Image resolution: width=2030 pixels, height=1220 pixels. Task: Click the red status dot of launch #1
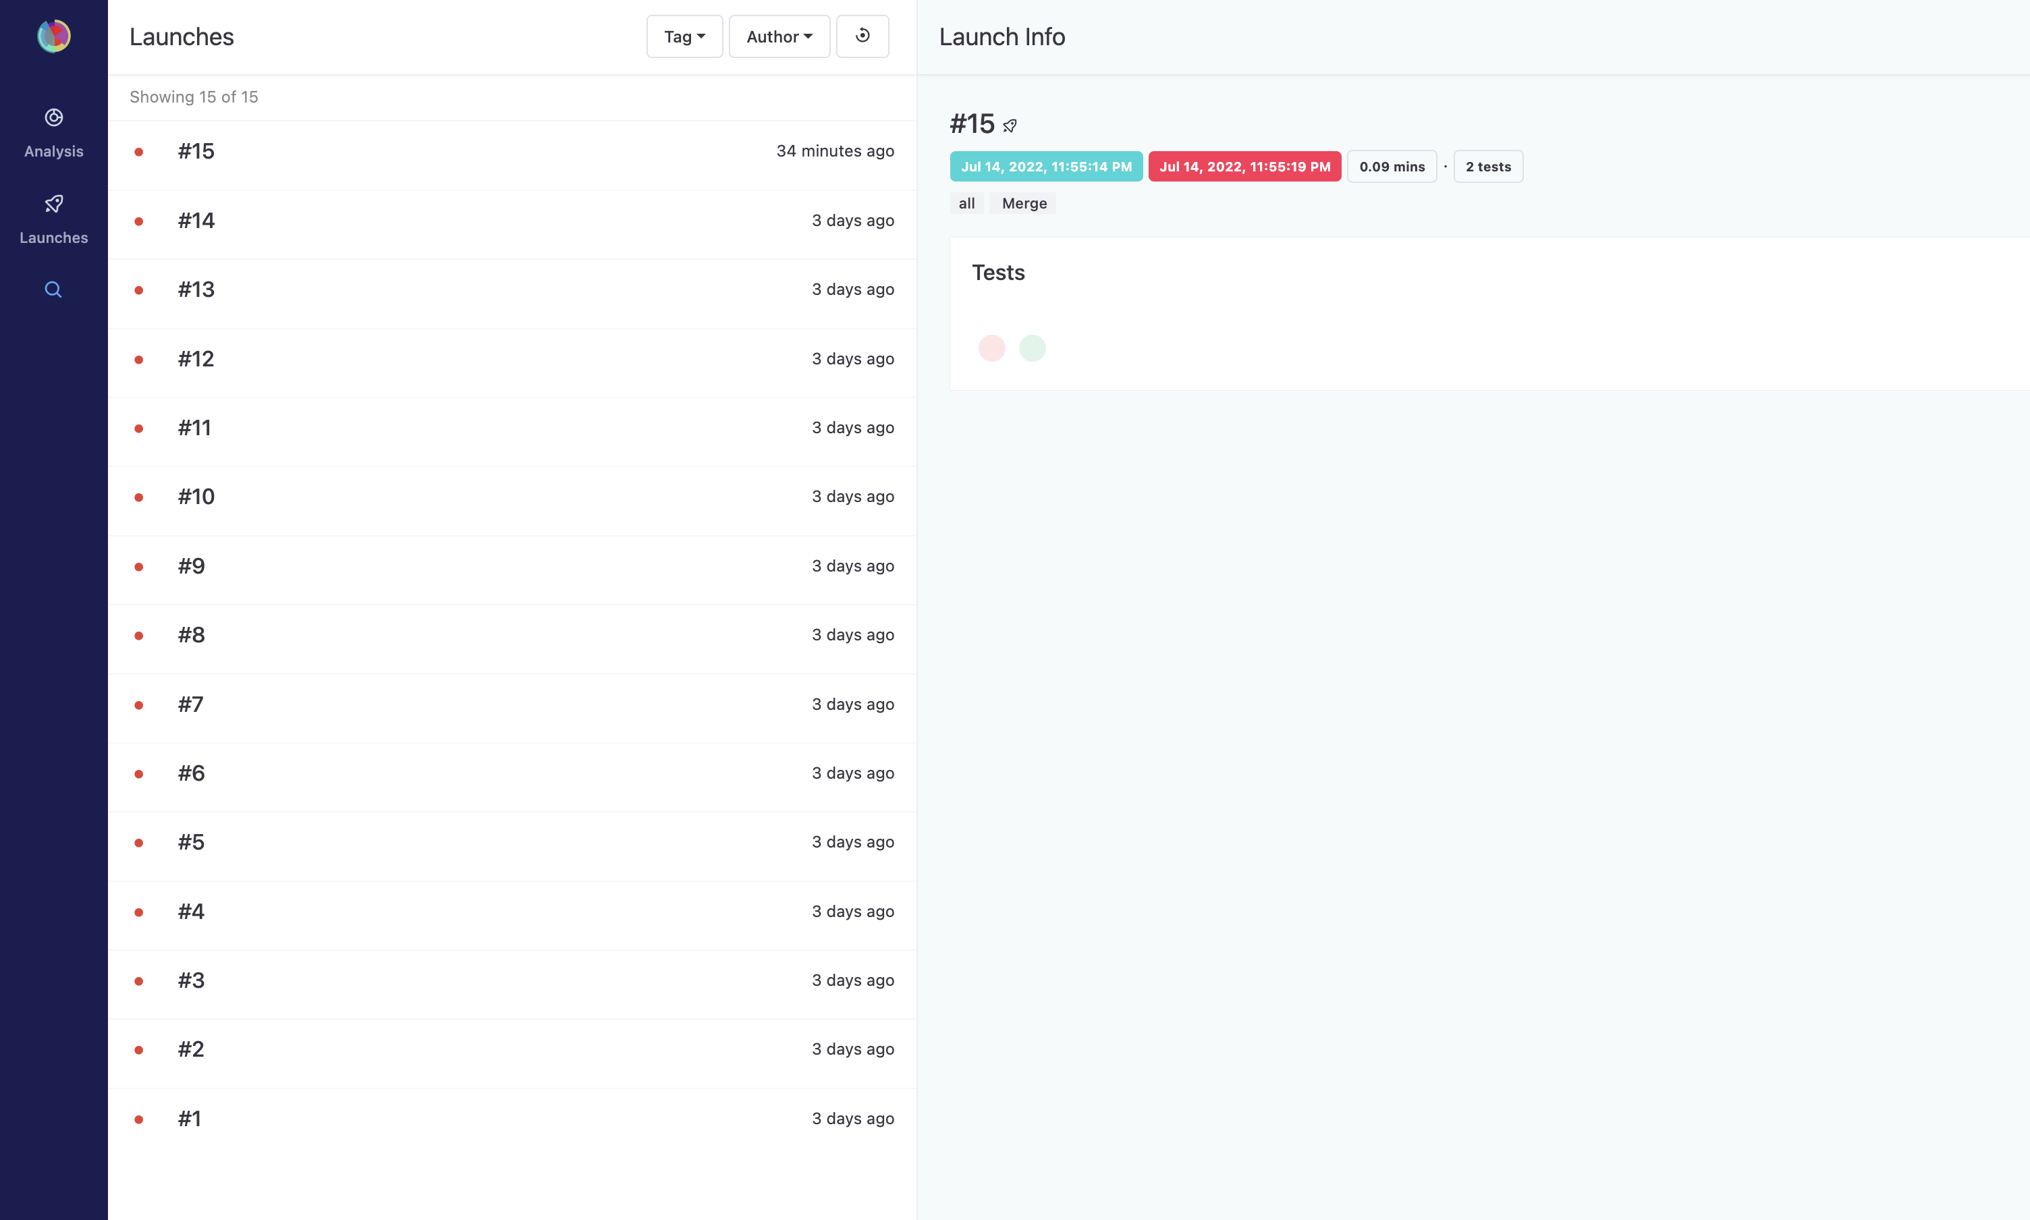[x=139, y=1119]
